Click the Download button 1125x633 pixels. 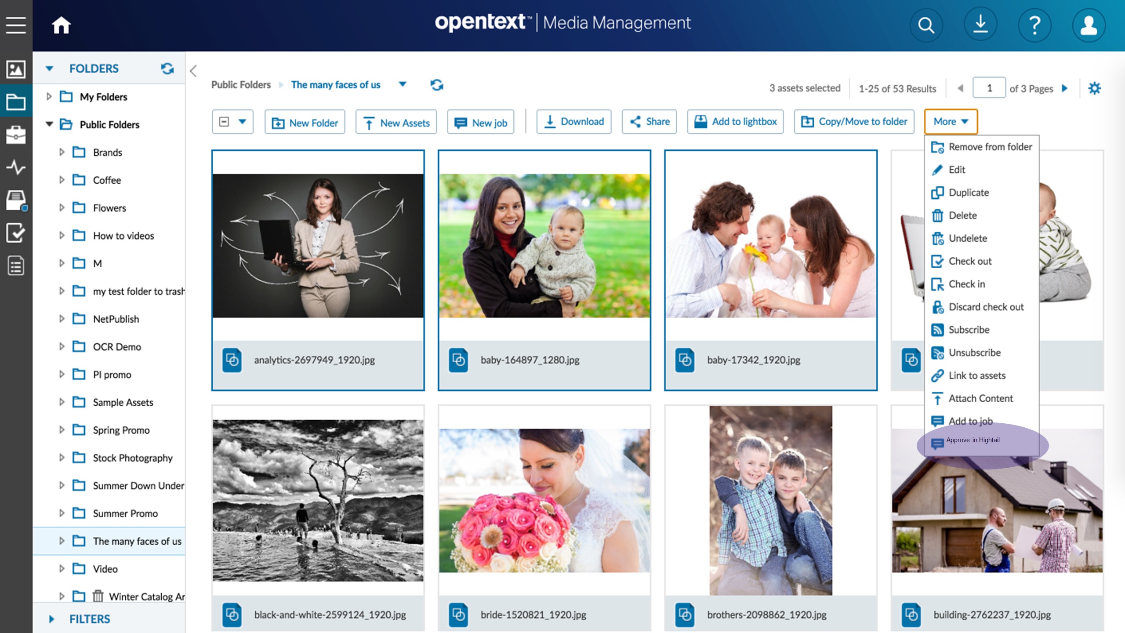574,122
